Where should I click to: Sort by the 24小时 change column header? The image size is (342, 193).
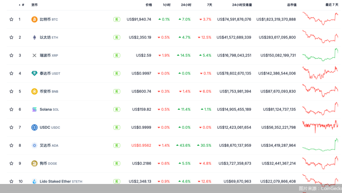click(186, 5)
